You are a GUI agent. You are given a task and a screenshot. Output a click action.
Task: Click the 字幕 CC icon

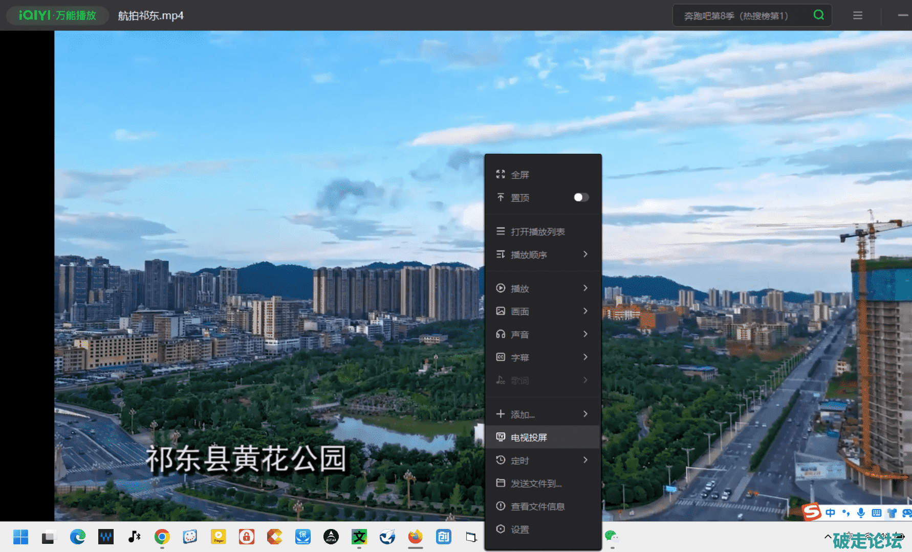501,357
